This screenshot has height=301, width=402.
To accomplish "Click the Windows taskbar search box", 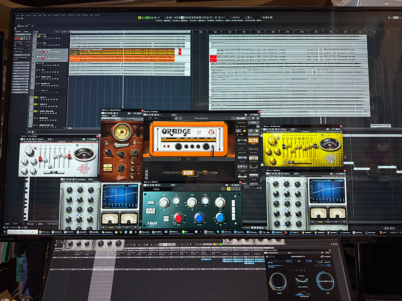I will pos(23,232).
